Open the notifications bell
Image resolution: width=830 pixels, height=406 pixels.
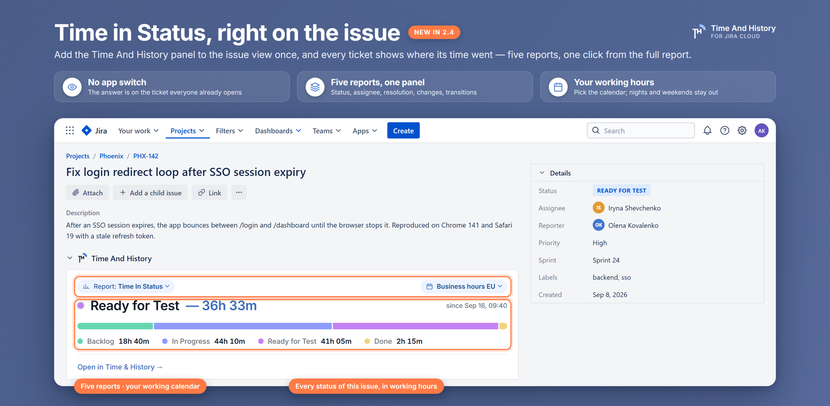point(707,130)
